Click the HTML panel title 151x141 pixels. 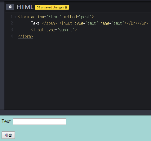pyautogui.click(x=25, y=7)
